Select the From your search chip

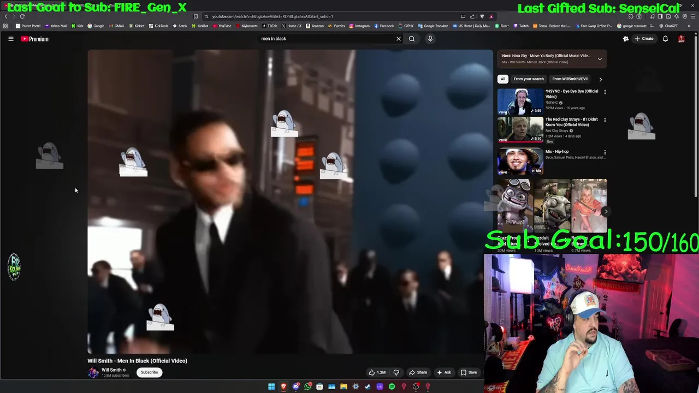click(x=529, y=79)
